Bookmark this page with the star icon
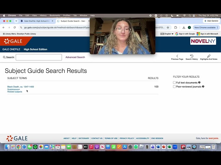The width and height of the screenshot is (221, 165). pos(168,27)
